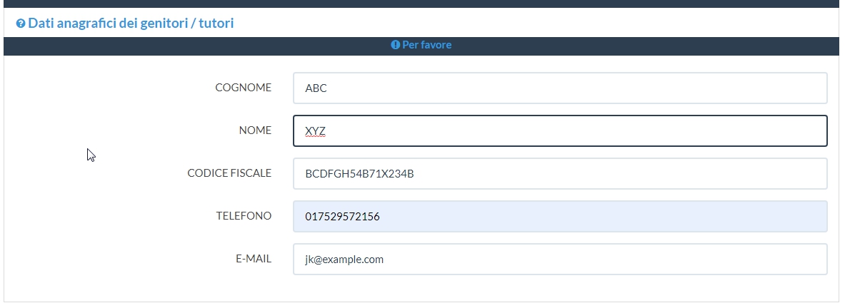Click the COGNOME field label
The width and height of the screenshot is (845, 308).
pyautogui.click(x=243, y=88)
